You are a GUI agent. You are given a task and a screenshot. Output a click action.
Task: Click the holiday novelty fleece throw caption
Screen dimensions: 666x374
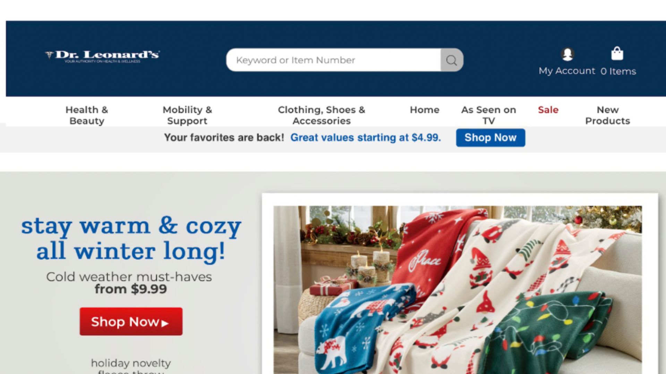(x=131, y=366)
